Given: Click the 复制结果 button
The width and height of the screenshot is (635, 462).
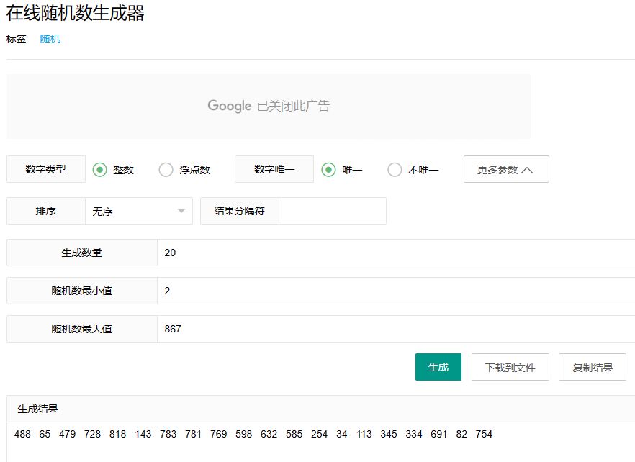Looking at the screenshot, I should 593,367.
